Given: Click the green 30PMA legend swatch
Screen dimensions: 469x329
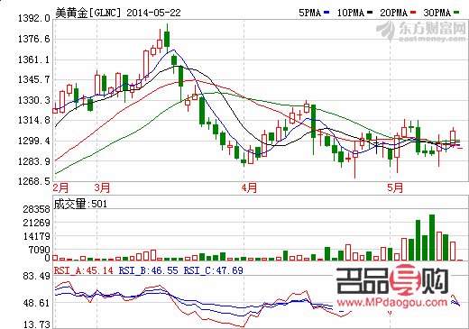Looking at the screenshot, I should (x=456, y=13).
